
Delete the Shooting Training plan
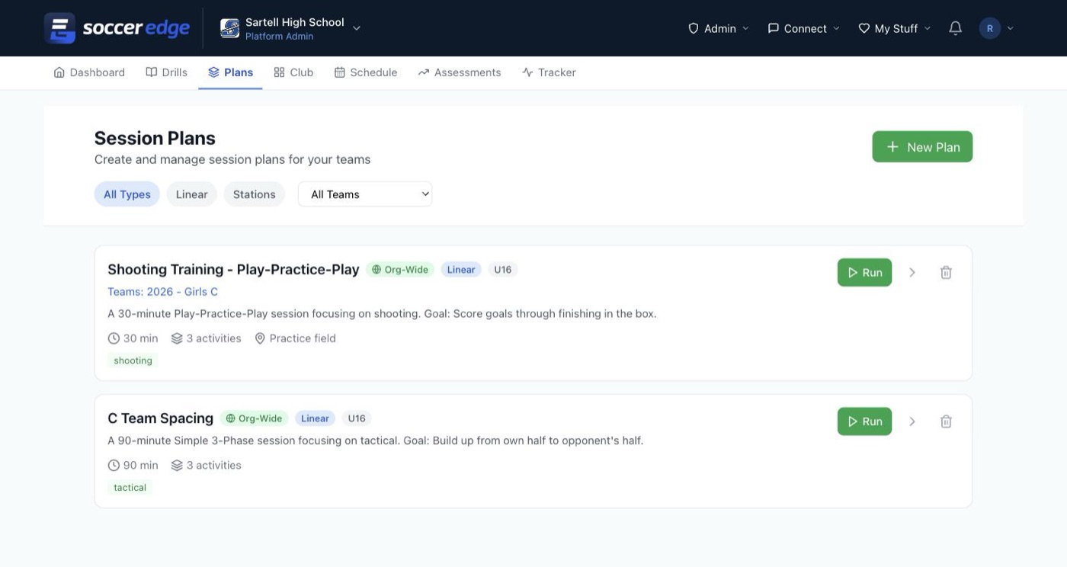tap(946, 272)
